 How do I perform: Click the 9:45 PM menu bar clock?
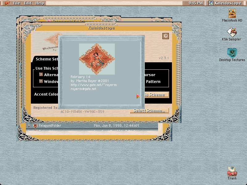pos(196,3)
